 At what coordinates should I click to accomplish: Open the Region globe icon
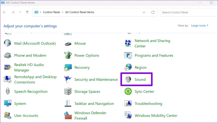point(128,67)
